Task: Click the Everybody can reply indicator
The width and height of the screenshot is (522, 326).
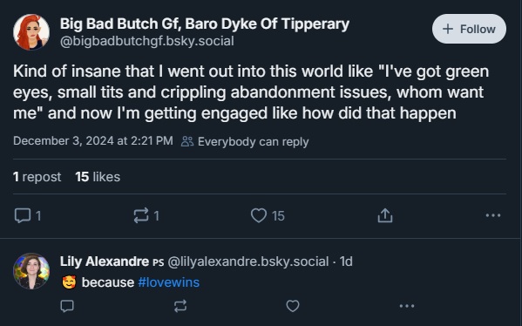Action: 245,141
